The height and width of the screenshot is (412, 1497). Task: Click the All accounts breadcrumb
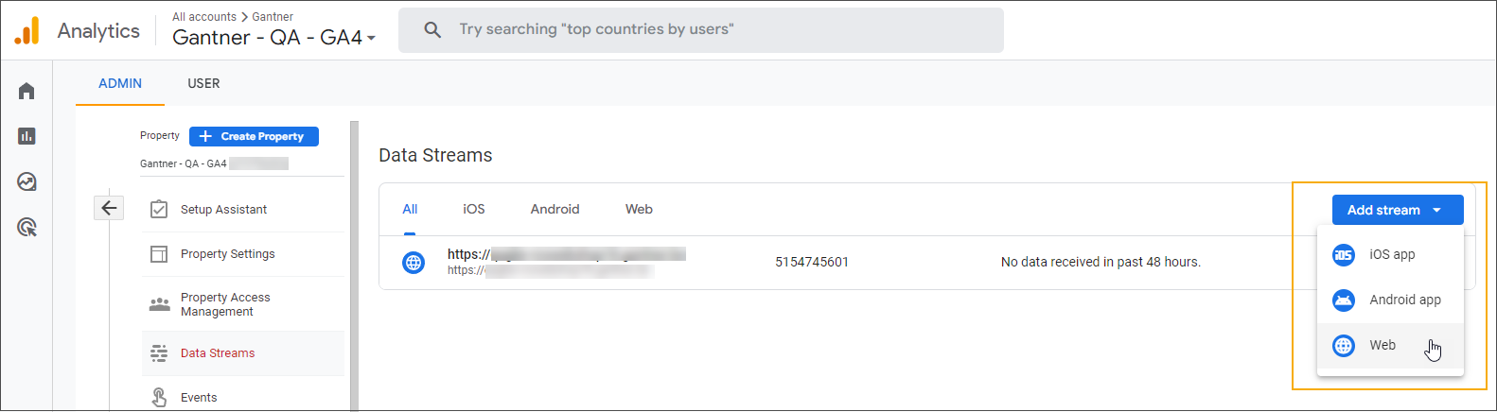coord(204,17)
